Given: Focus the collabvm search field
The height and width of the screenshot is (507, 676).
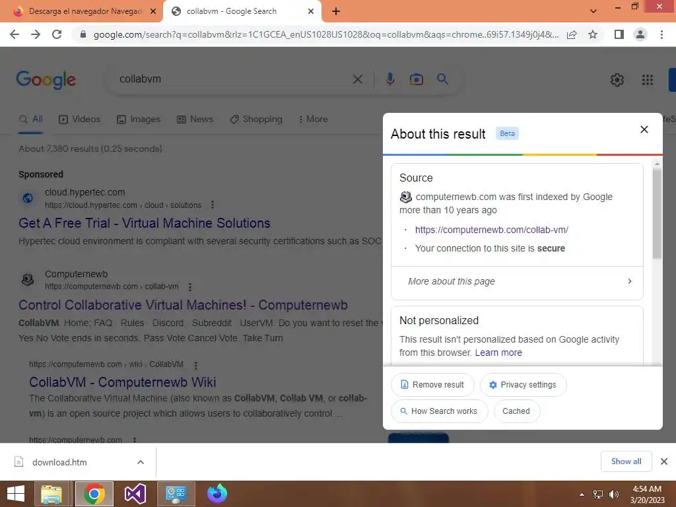Looking at the screenshot, I should coord(233,79).
